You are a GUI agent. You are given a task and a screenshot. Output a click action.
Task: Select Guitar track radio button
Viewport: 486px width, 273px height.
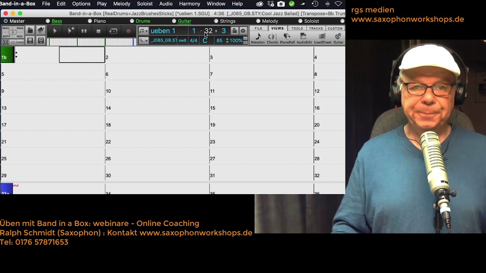[x=174, y=21]
